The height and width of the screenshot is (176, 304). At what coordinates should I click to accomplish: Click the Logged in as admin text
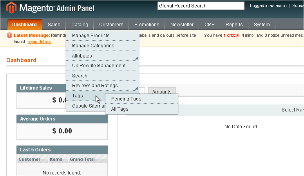[268, 5]
